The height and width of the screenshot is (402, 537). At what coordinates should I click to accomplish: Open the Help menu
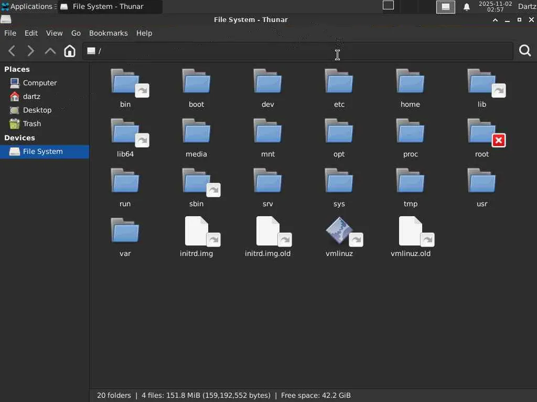point(144,33)
